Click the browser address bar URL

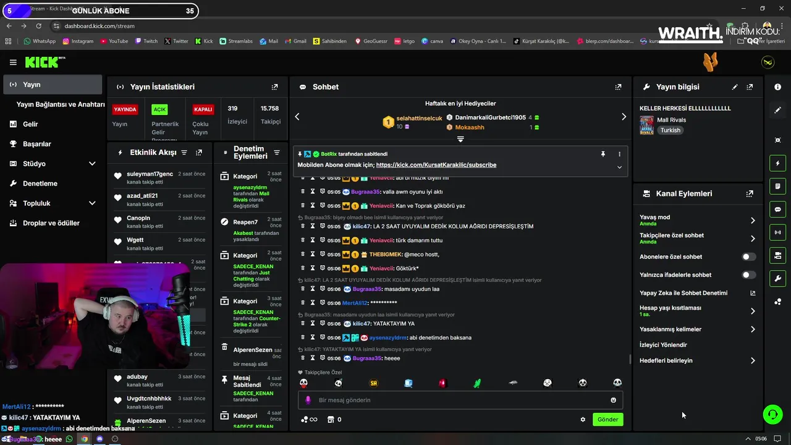[99, 26]
